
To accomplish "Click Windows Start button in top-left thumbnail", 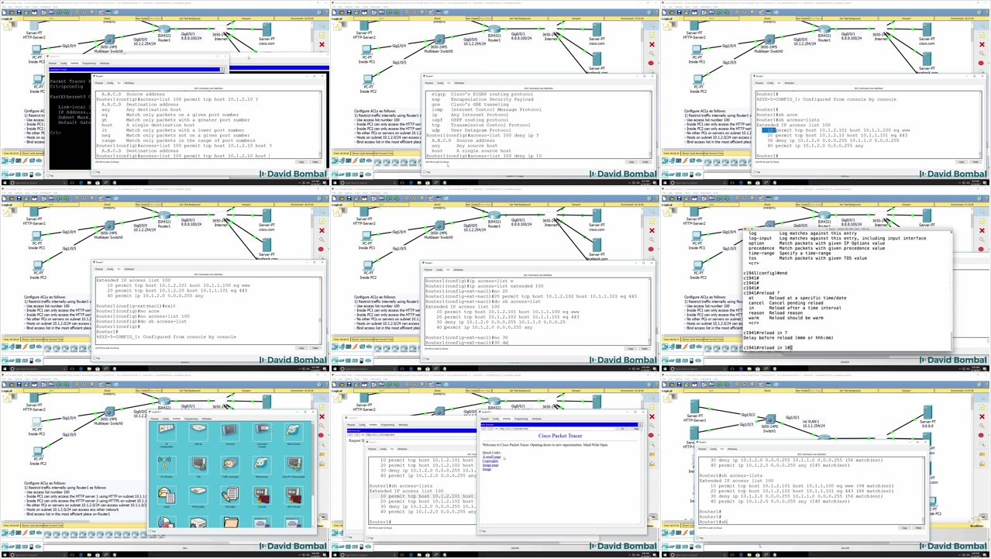I will point(5,183).
